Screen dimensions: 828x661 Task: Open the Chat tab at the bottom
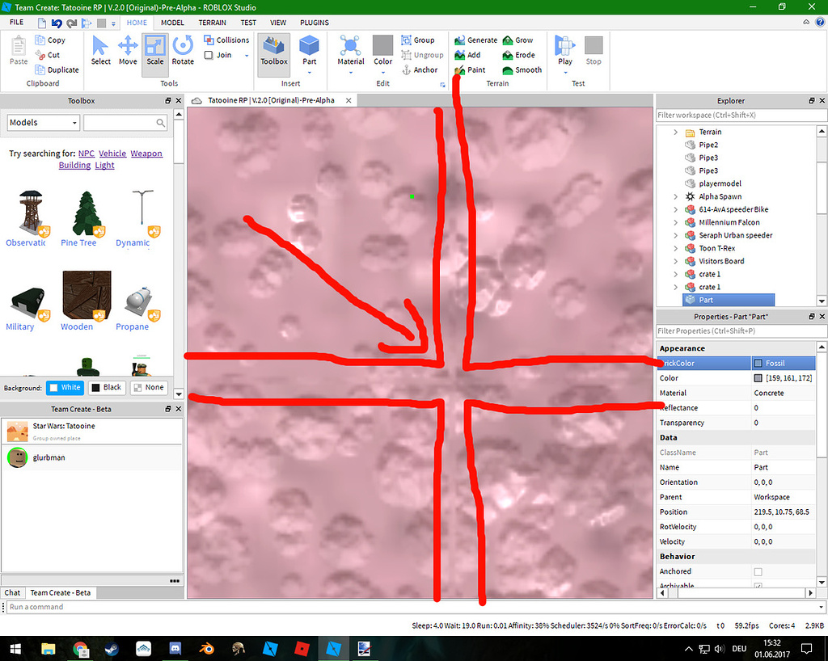pyautogui.click(x=12, y=592)
